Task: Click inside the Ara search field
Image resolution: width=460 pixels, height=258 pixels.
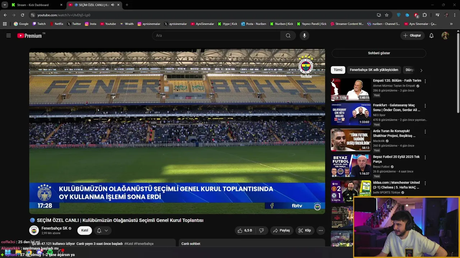Action: click(x=217, y=35)
